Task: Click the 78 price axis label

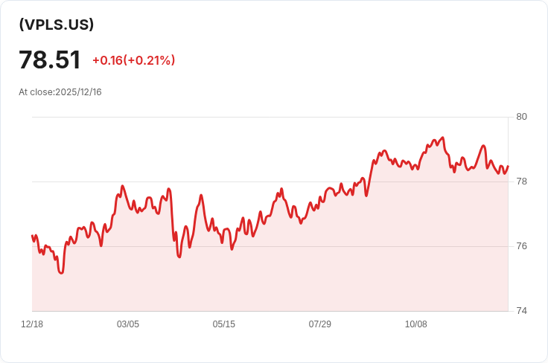Action: [x=521, y=181]
